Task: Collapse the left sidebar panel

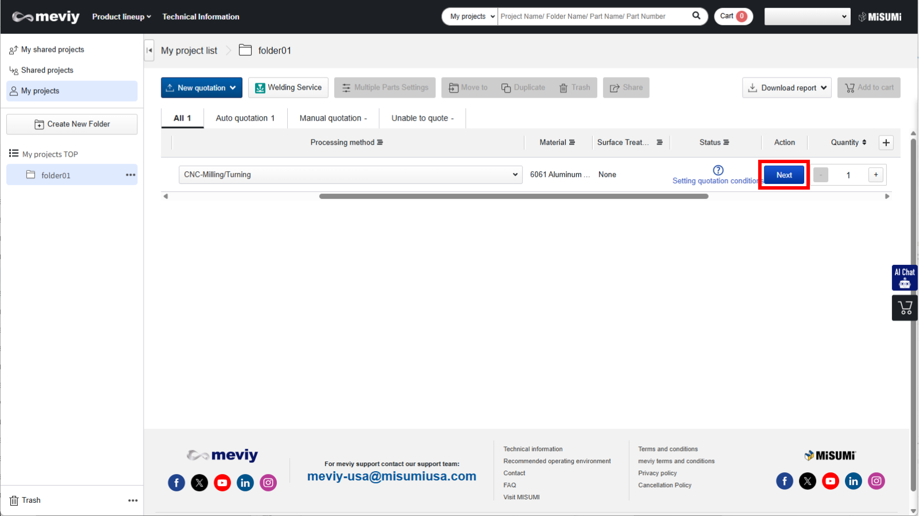Action: click(x=149, y=51)
